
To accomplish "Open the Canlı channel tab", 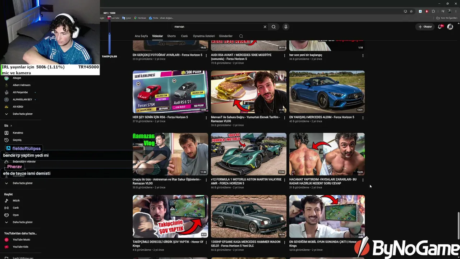I will (184, 36).
